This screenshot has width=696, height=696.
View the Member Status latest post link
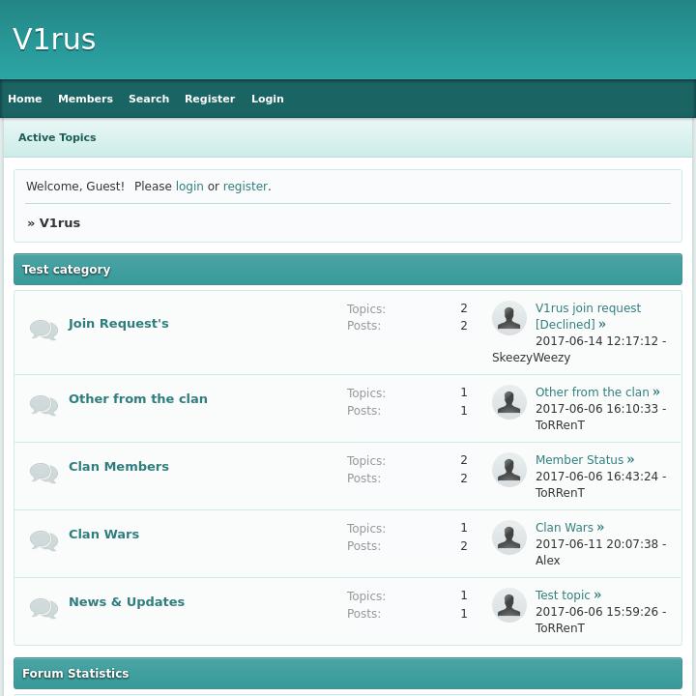click(579, 460)
